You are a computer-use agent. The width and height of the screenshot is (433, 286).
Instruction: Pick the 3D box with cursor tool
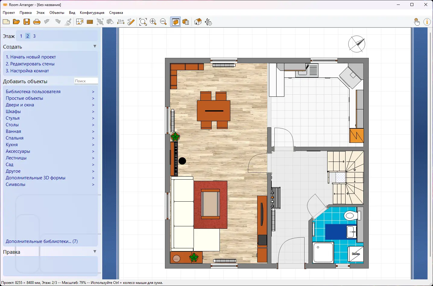pyautogui.click(x=110, y=22)
